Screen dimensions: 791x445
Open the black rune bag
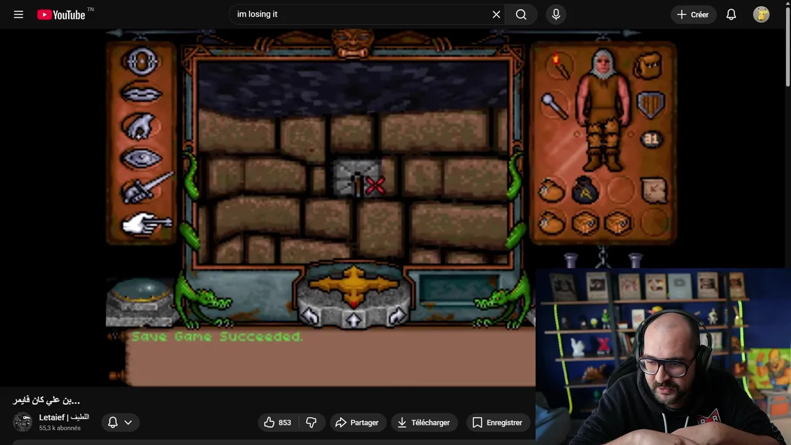click(584, 190)
